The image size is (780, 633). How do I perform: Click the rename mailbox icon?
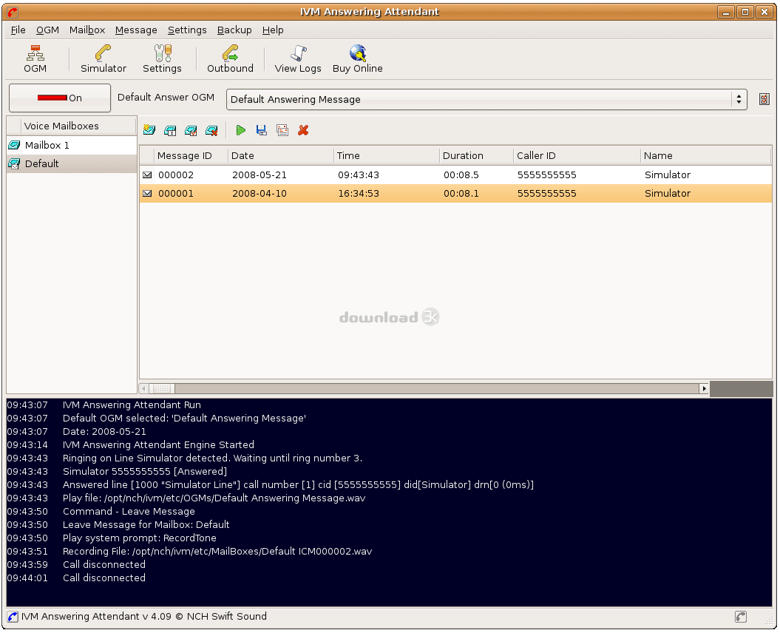(x=170, y=130)
